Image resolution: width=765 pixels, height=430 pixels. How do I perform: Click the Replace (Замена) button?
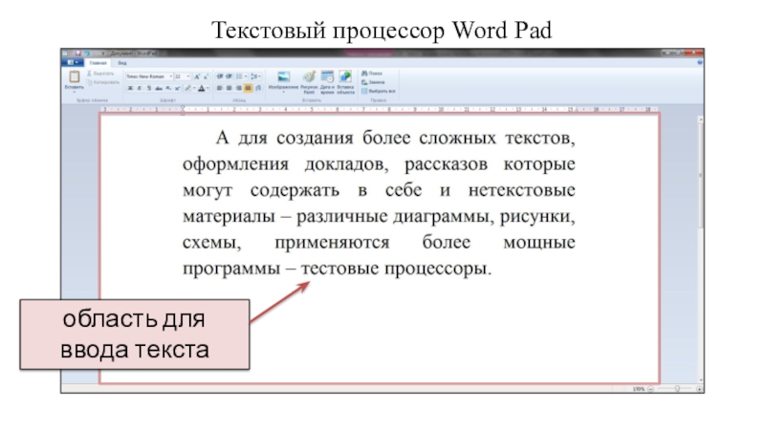click(x=373, y=82)
